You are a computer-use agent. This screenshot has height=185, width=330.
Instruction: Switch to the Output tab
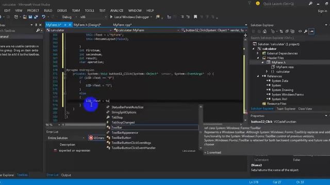coord(66,175)
